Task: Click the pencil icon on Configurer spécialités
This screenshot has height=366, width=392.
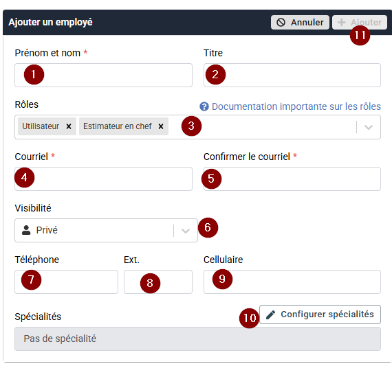Action: tap(270, 314)
